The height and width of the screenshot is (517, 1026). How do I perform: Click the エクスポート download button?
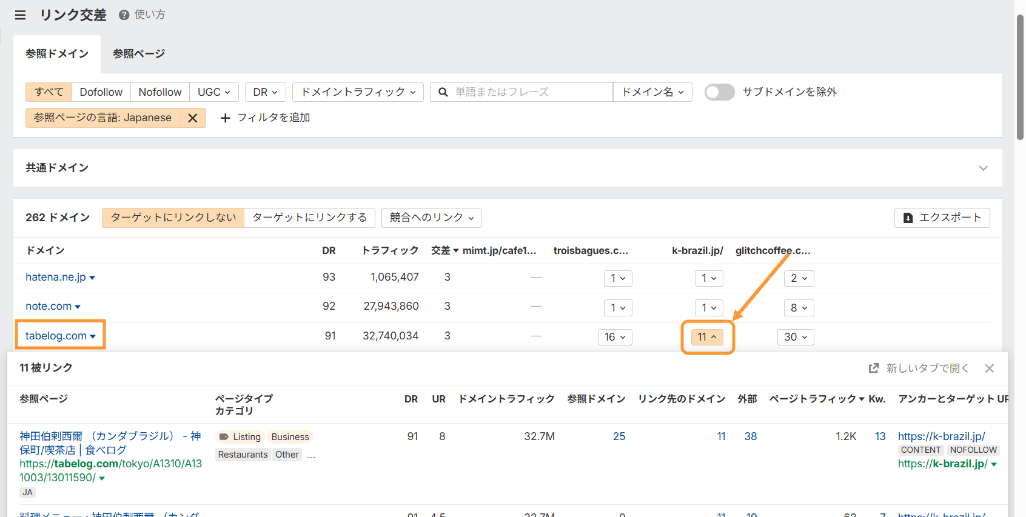[942, 218]
